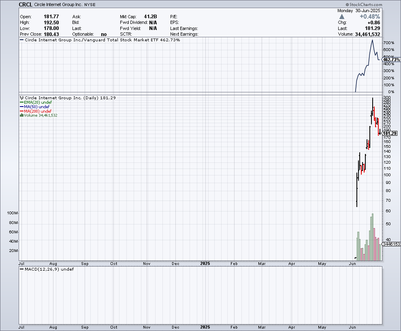Click the 'P/E:' label

[174, 17]
